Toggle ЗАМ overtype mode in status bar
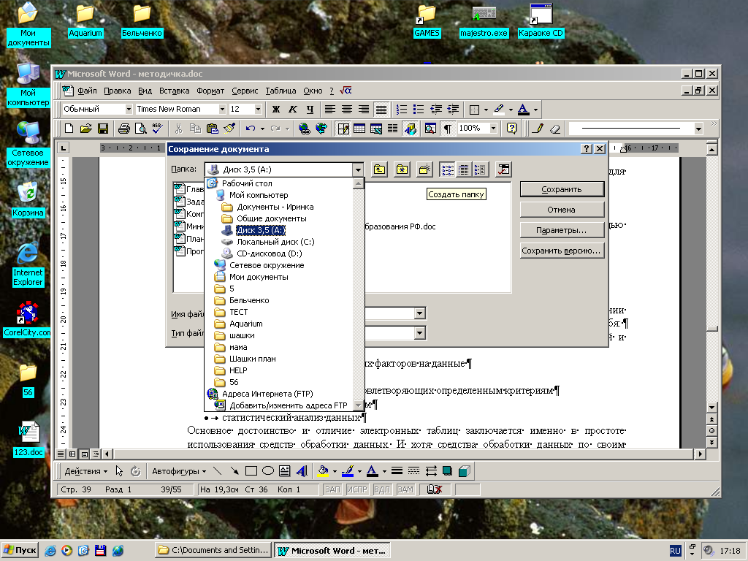 pyautogui.click(x=405, y=489)
